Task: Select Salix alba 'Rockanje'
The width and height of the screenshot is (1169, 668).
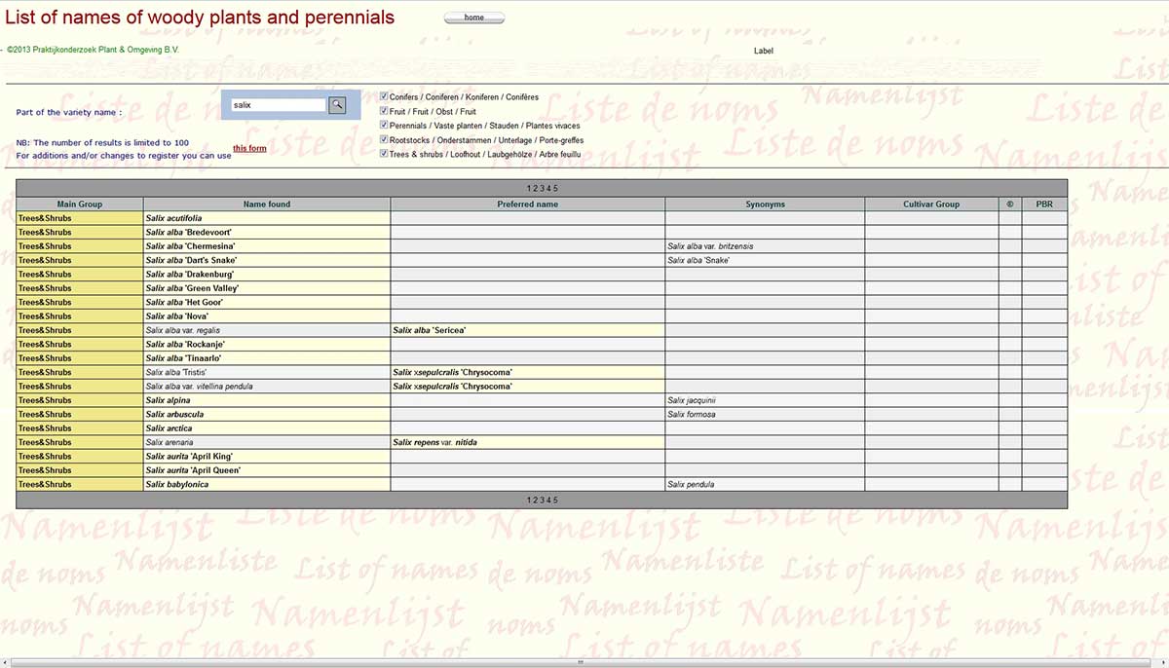Action: click(186, 345)
